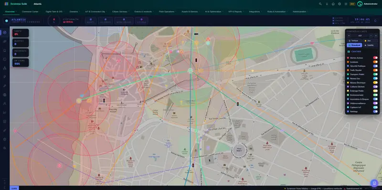Expand the Overview menu
The width and height of the screenshot is (382, 190).
point(11,11)
